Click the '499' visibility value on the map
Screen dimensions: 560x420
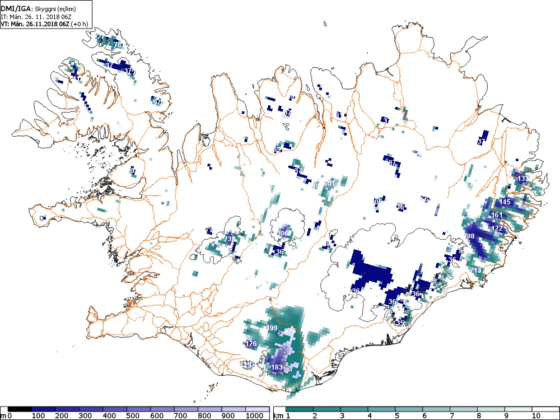click(x=272, y=328)
